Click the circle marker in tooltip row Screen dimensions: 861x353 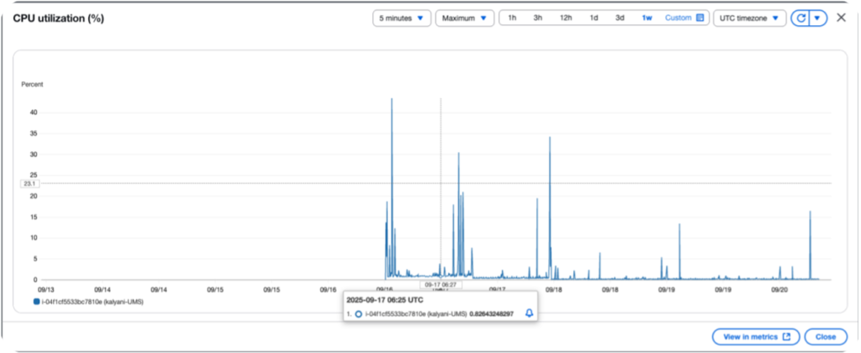(358, 313)
